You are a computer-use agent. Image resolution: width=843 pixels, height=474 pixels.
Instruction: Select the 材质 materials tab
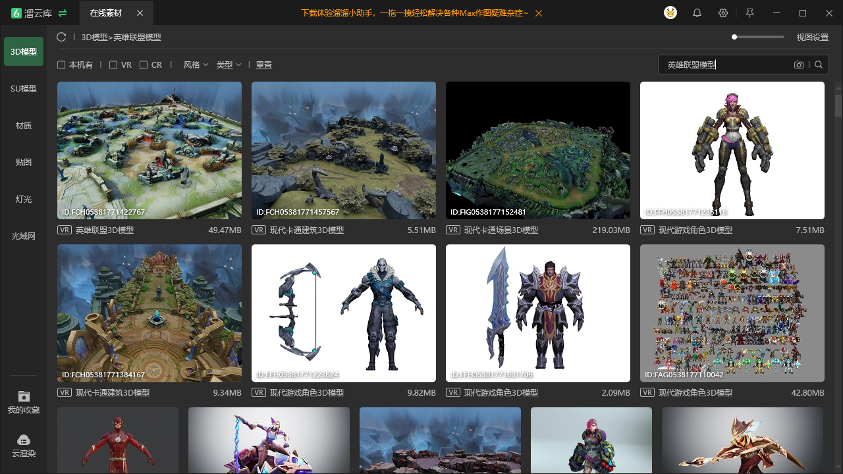pyautogui.click(x=24, y=125)
